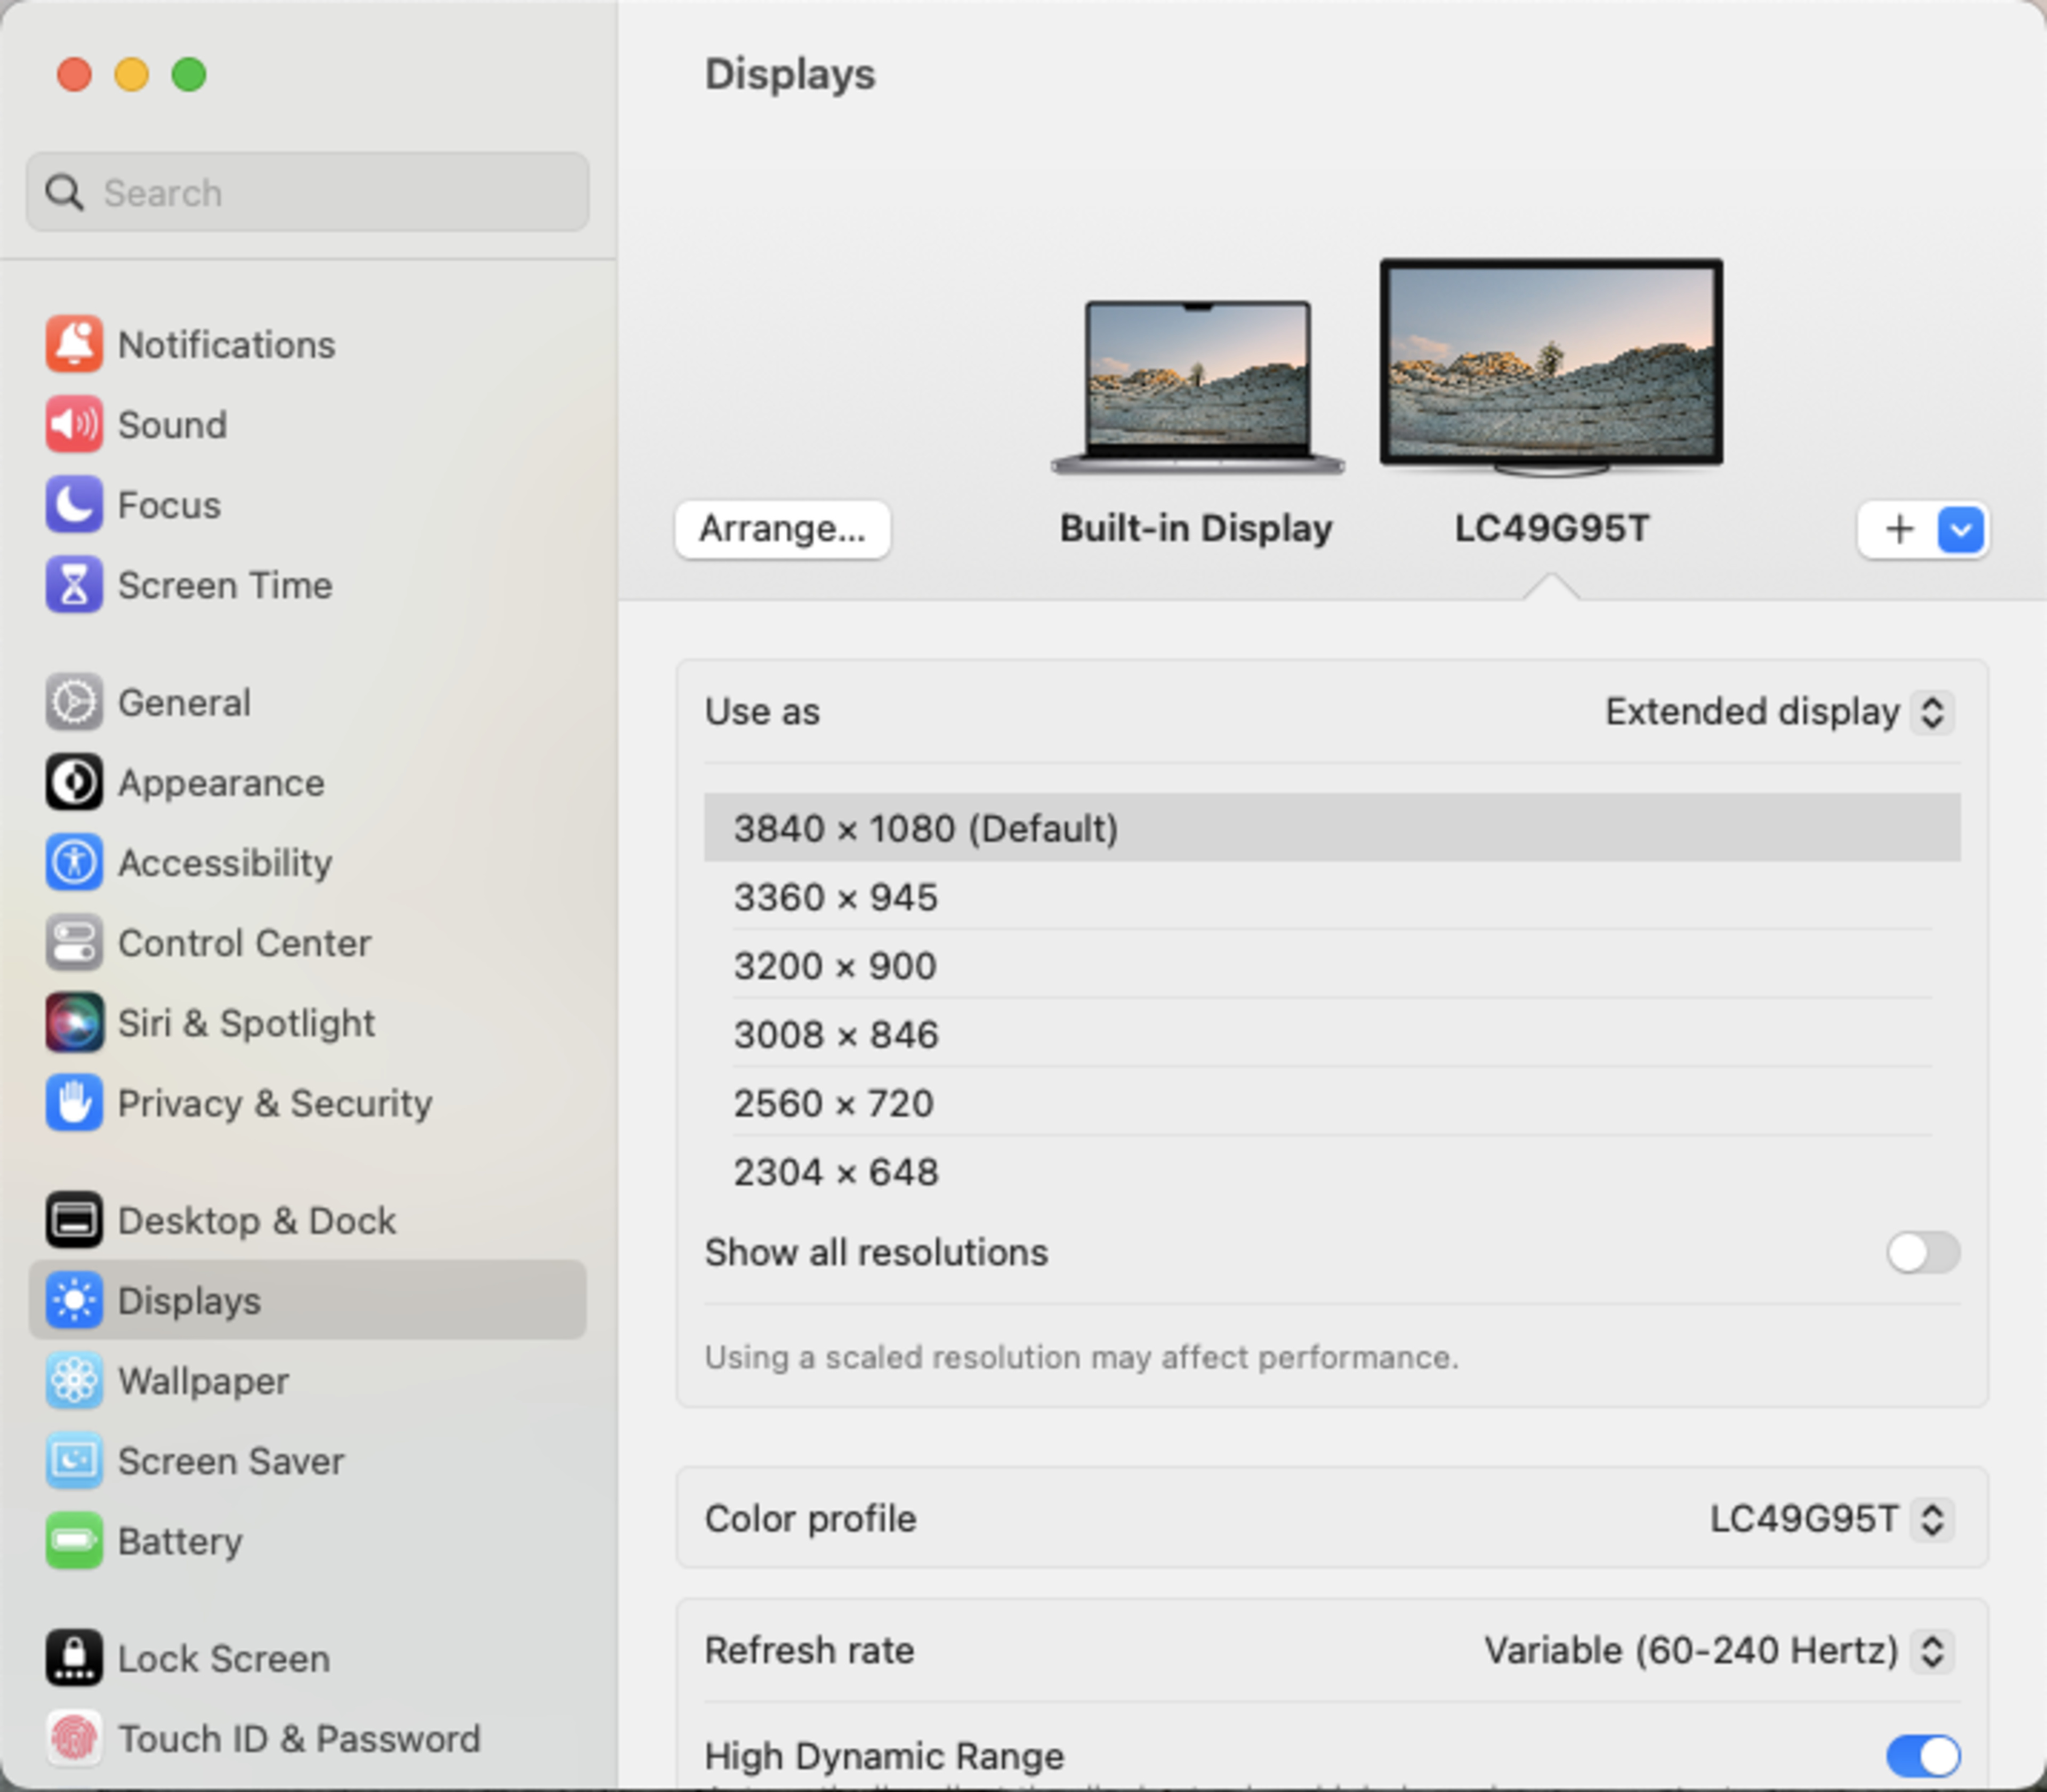Screen dimensions: 2047x1792
Task: Open Screen Time hourglass icon
Action: (x=73, y=585)
